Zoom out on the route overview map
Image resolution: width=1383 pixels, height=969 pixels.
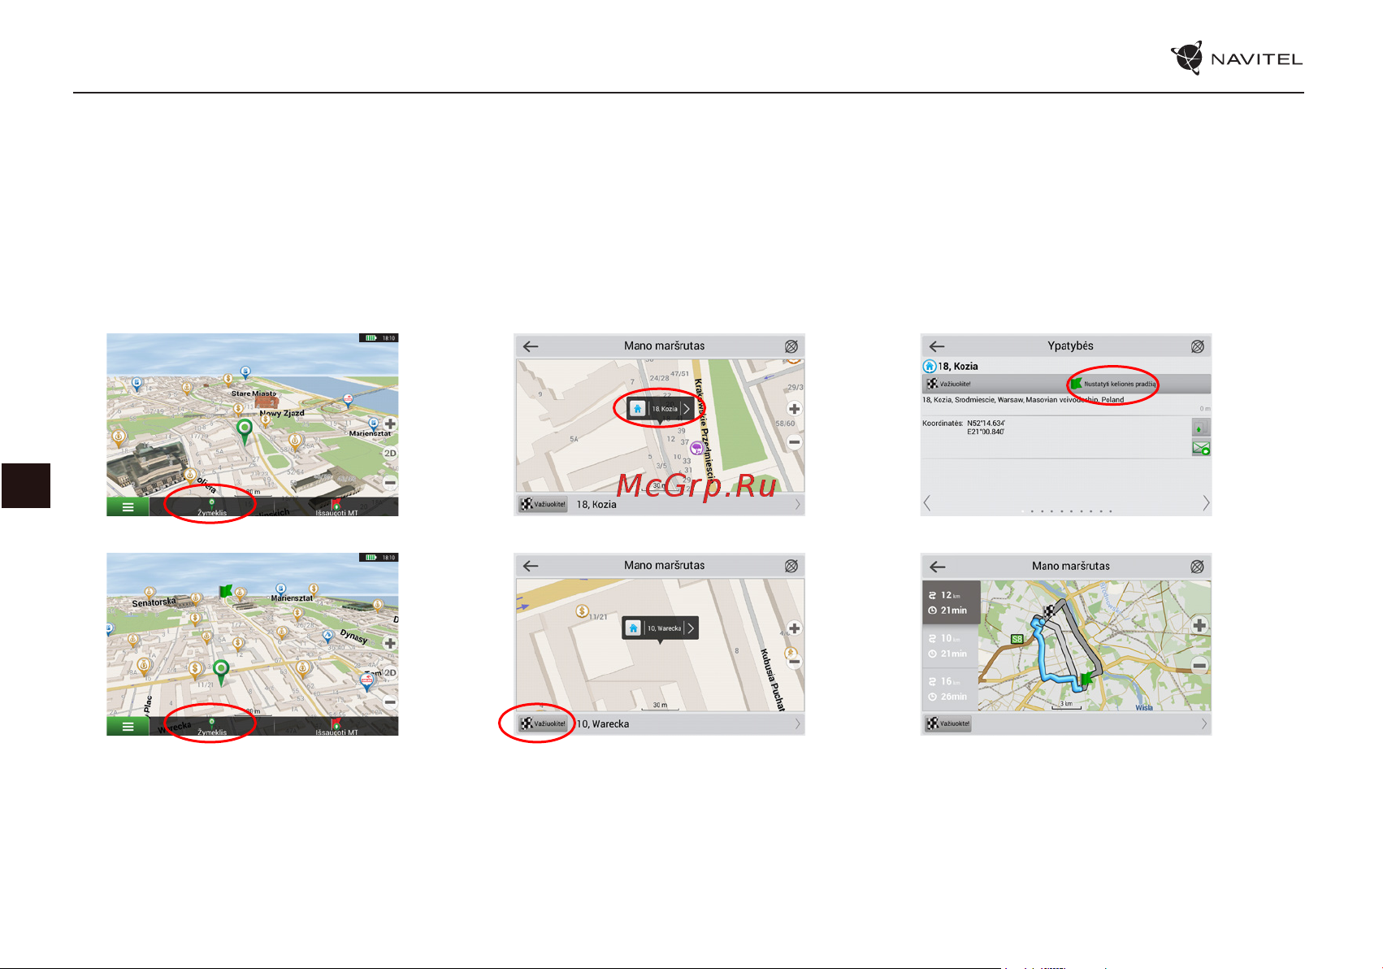pos(1199,666)
